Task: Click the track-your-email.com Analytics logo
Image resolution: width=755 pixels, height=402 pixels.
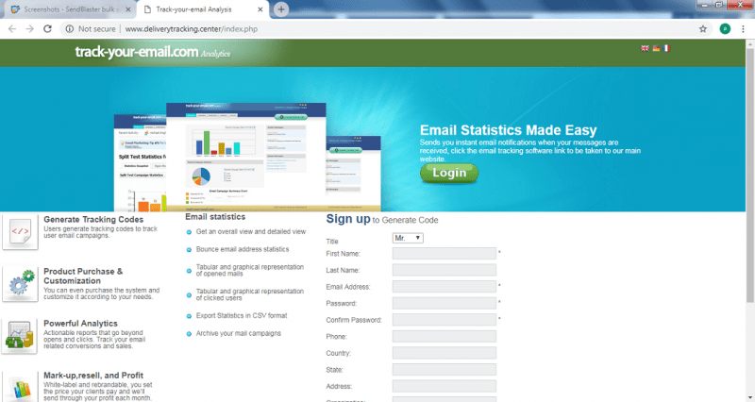Action: tap(153, 52)
